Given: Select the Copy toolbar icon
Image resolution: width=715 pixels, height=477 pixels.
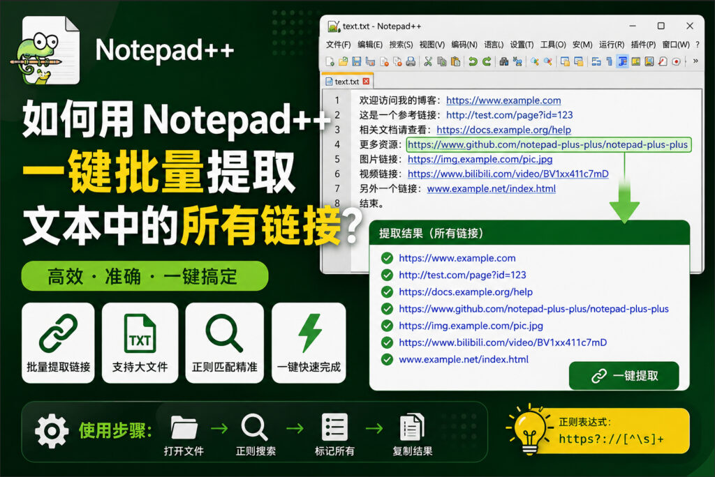Looking at the screenshot, I should [x=441, y=61].
